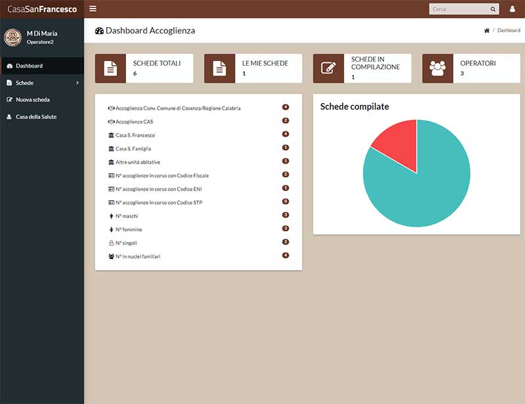Select the LE MIE SCHEDE label
Viewport: 525px width, 404px height.
tap(265, 63)
